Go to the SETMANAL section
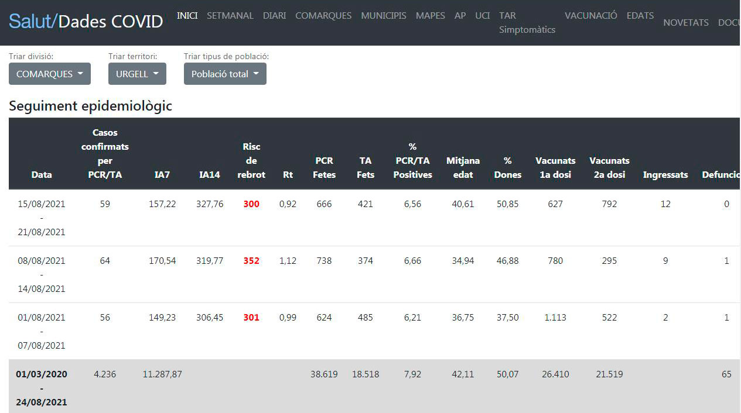 coord(230,16)
